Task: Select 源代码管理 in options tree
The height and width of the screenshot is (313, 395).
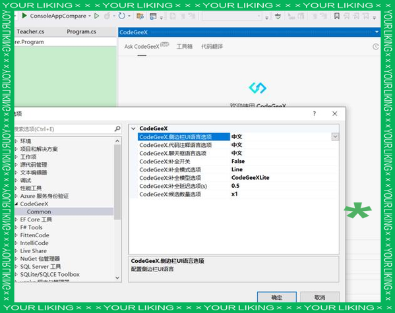Action: click(34, 165)
